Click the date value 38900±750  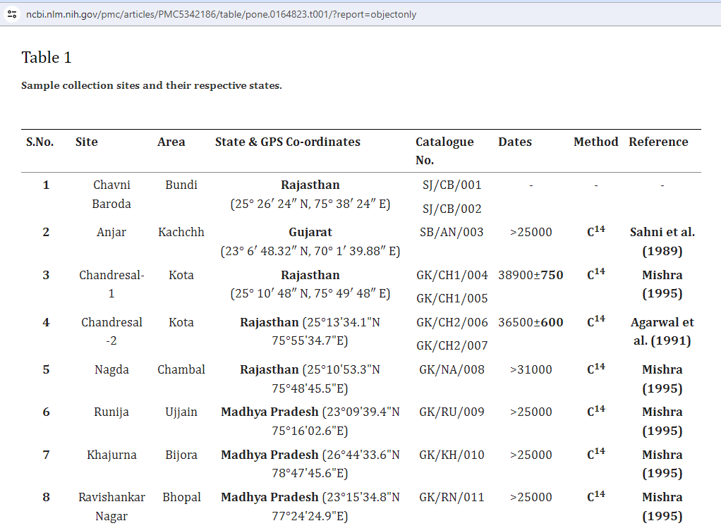pyautogui.click(x=531, y=275)
